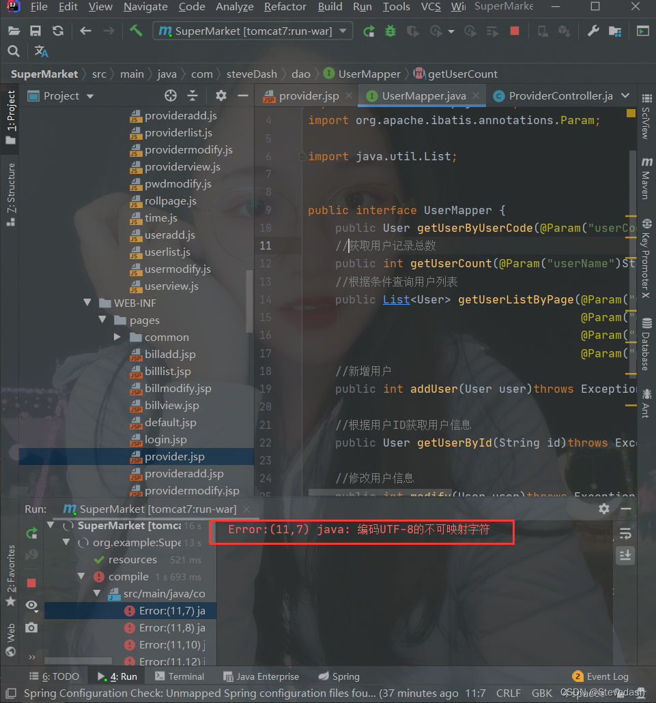Switch to the provider.jsp editor tab

point(308,96)
